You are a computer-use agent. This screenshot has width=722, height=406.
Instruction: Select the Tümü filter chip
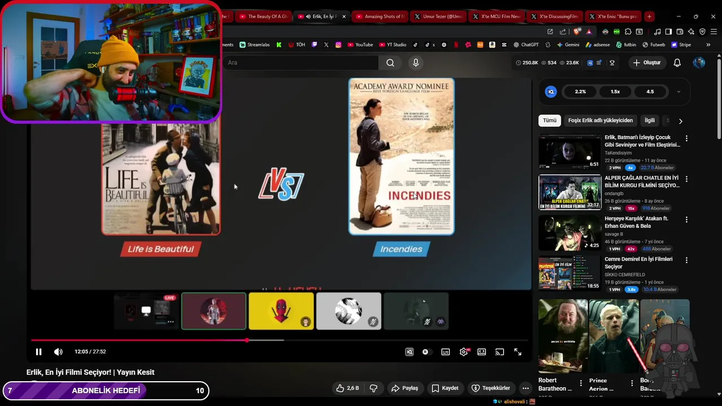(550, 120)
